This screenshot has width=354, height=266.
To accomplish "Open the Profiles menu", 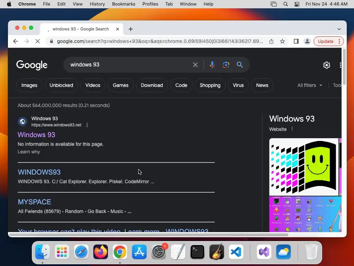I will tap(150, 4).
